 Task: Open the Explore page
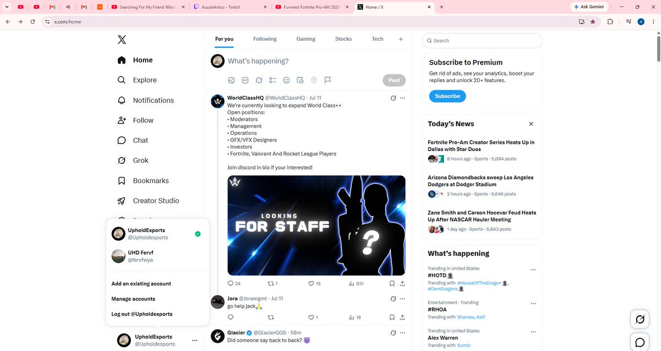pos(137,80)
